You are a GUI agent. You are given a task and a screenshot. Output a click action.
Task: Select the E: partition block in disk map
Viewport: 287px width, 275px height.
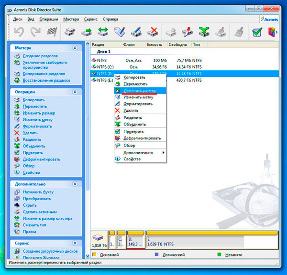pos(211,240)
